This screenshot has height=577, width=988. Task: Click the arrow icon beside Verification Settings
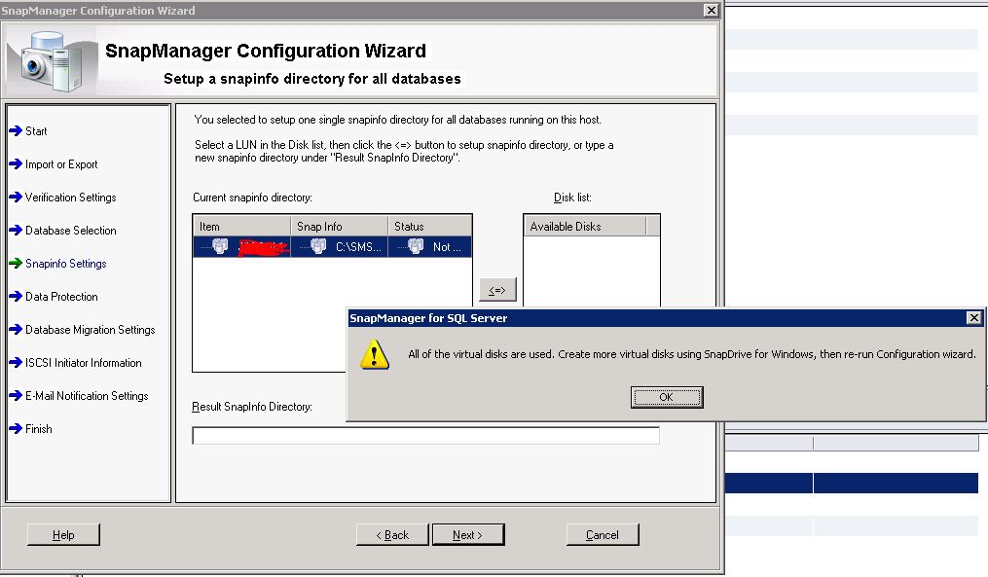(x=16, y=198)
